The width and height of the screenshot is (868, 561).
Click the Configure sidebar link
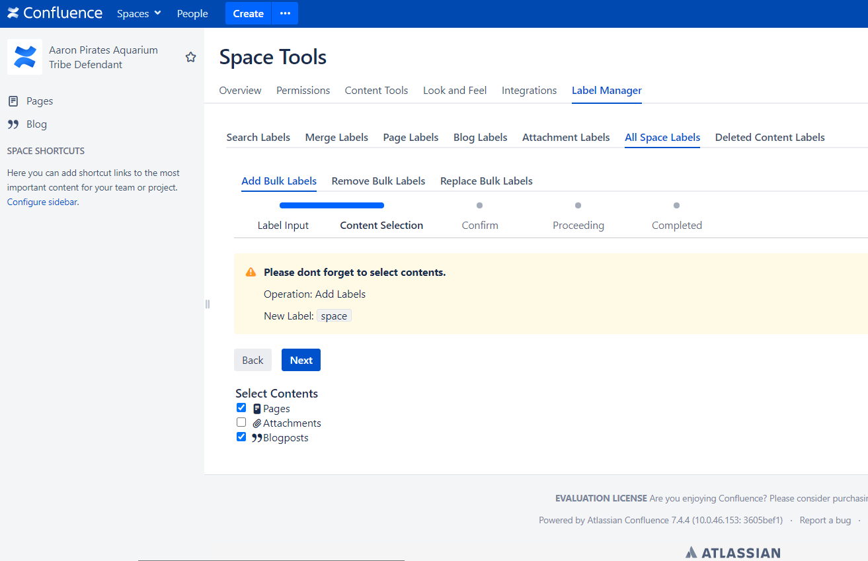click(42, 202)
